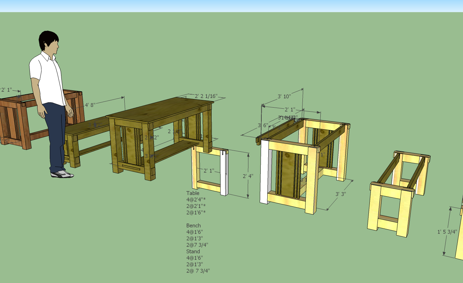
Task: Select the "Table" heading in the cut list
Action: tap(193, 193)
